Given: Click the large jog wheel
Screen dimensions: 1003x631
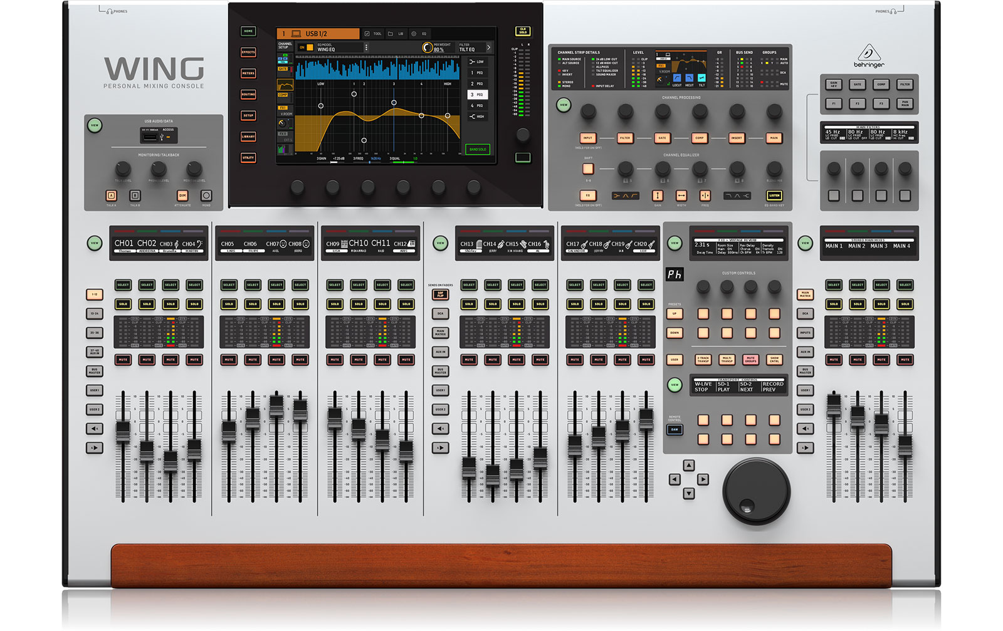Looking at the screenshot, I should tap(756, 491).
